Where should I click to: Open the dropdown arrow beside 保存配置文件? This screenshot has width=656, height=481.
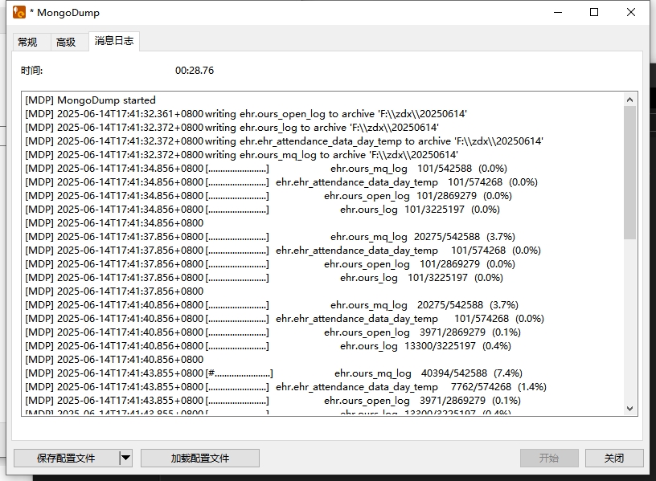tap(125, 458)
